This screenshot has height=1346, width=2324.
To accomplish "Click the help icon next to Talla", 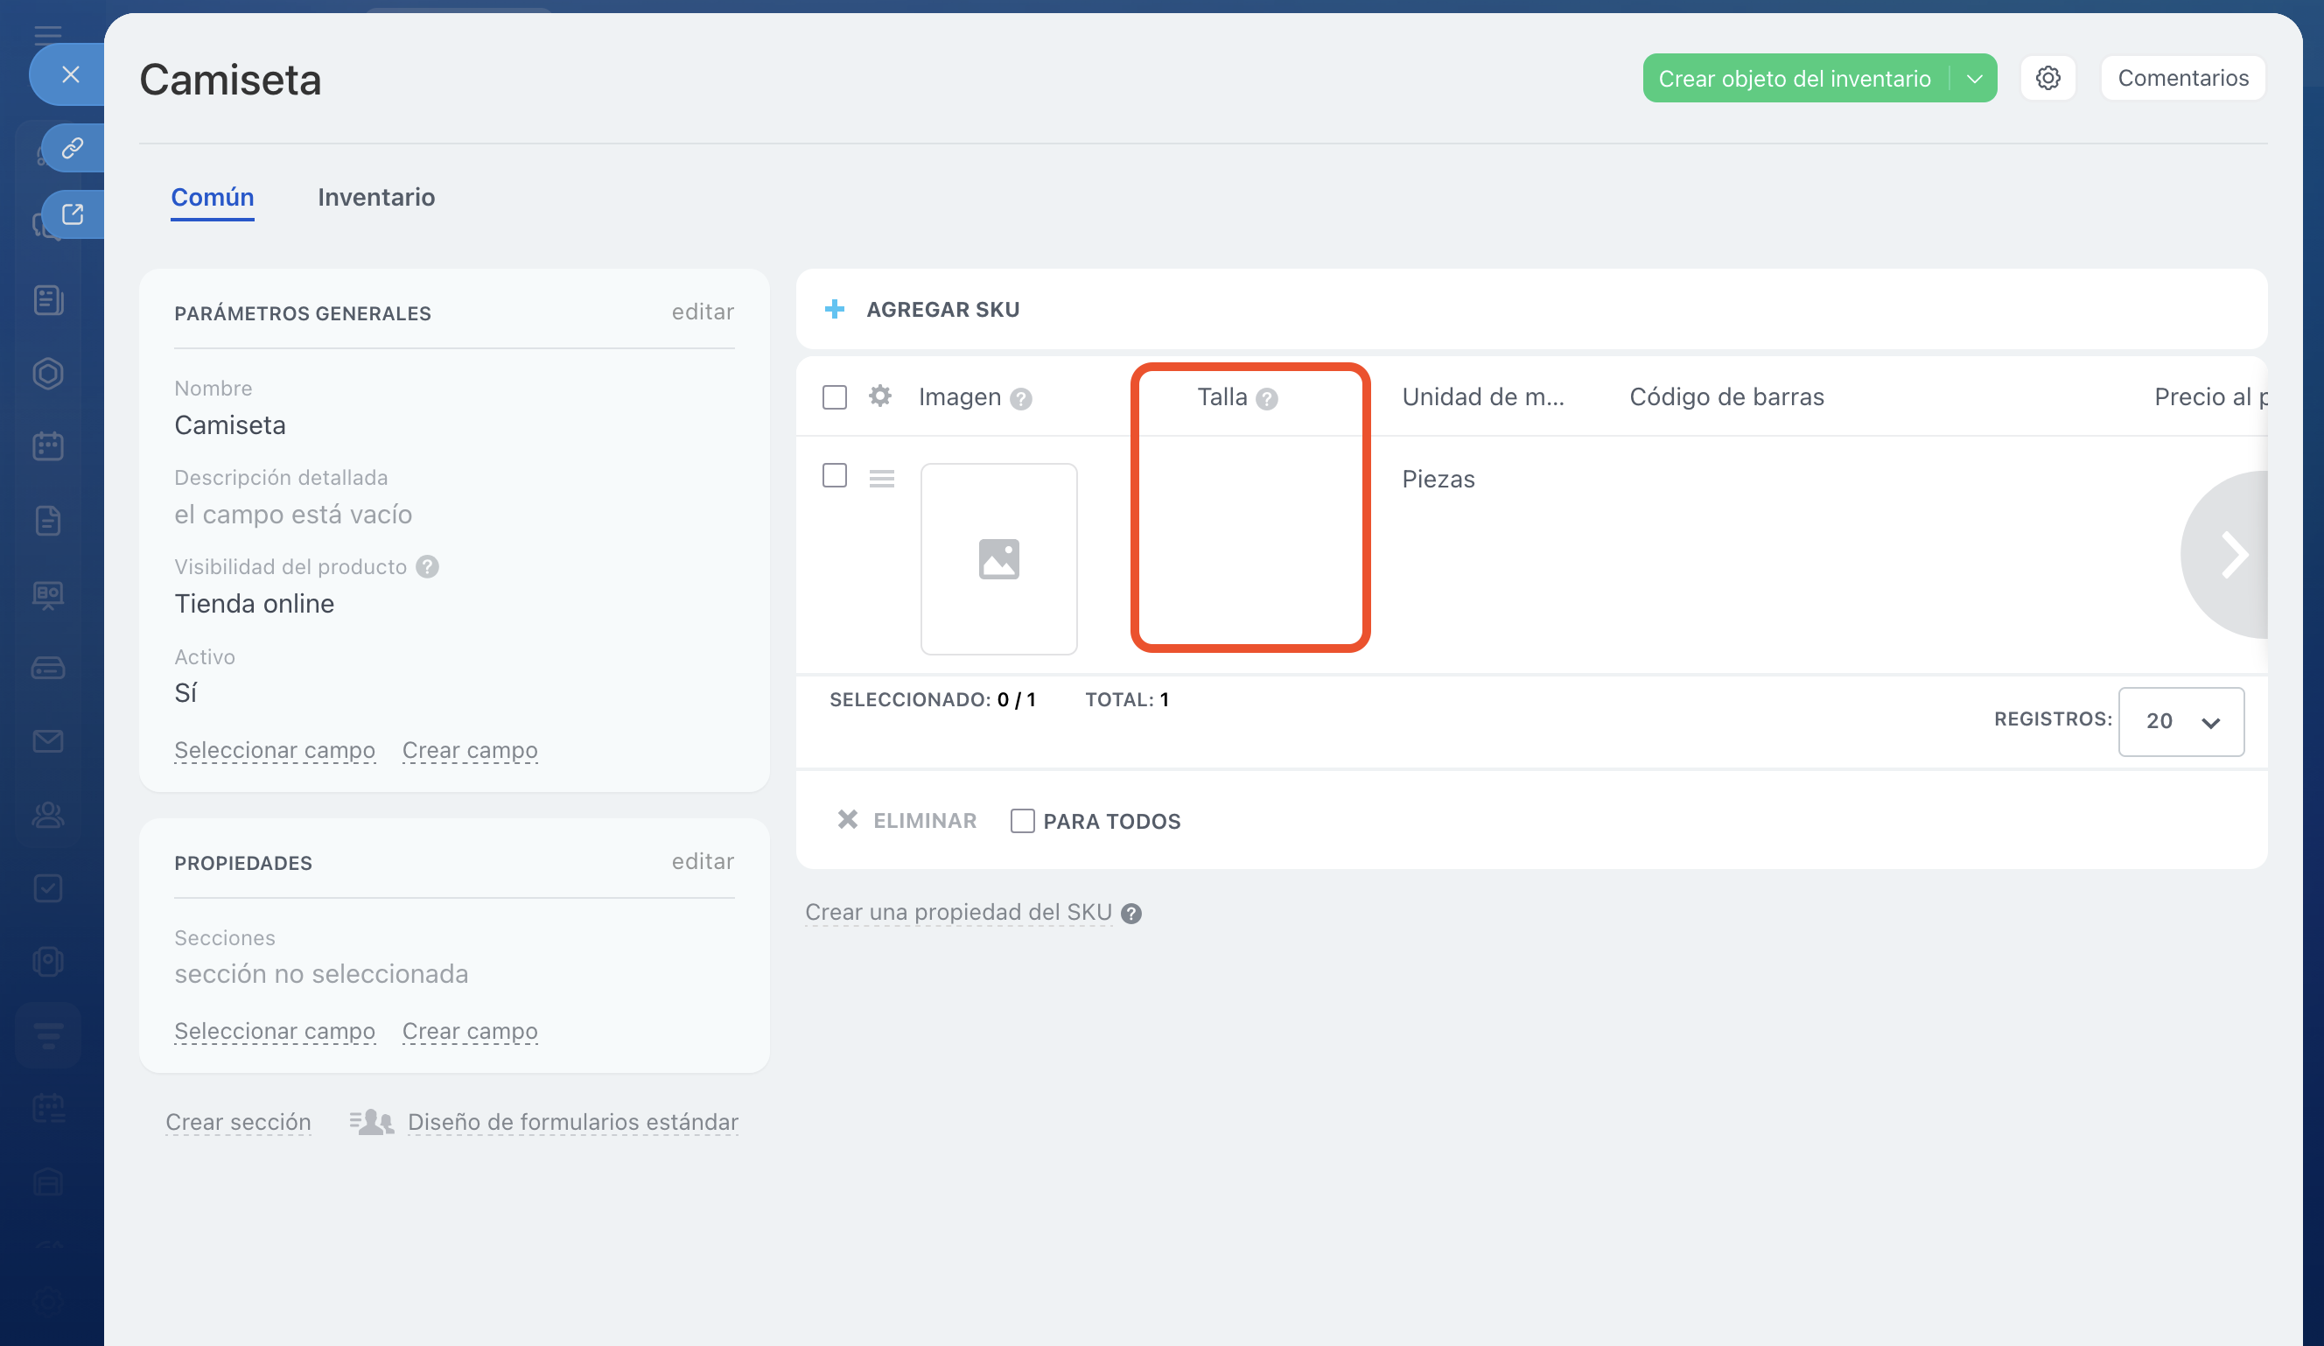I will coord(1267,398).
